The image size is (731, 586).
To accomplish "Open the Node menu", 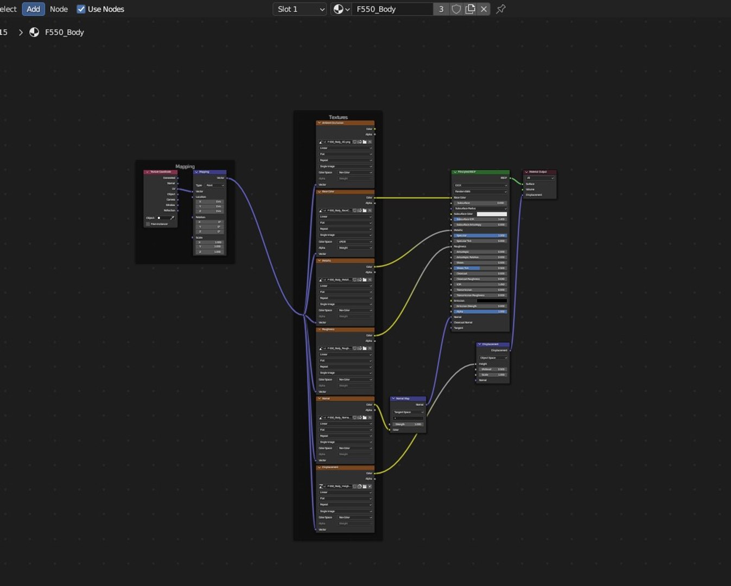I will [59, 9].
